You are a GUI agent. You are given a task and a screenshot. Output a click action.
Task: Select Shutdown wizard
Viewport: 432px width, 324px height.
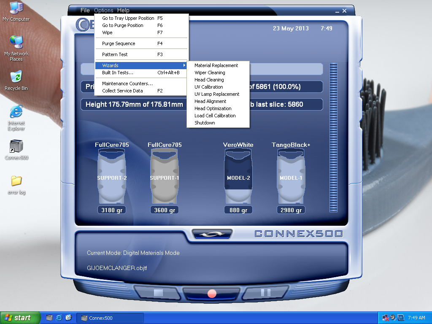218,123
